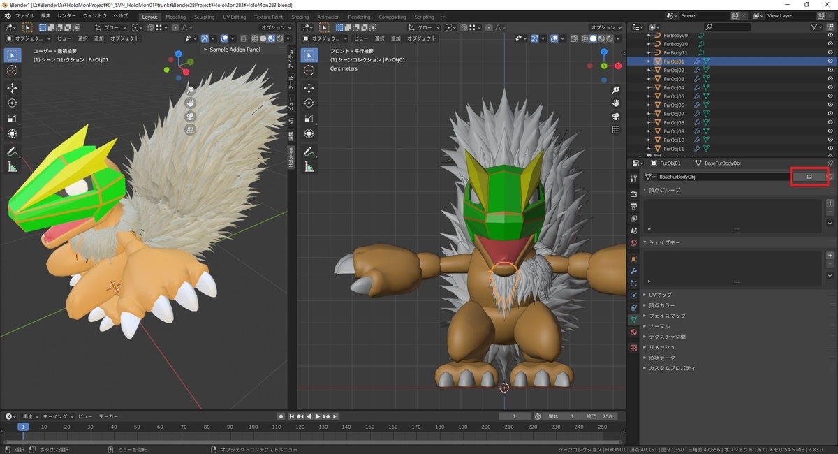Expand the 頂点グループ panel header
Image resolution: width=838 pixels, height=454 pixels.
[738, 190]
